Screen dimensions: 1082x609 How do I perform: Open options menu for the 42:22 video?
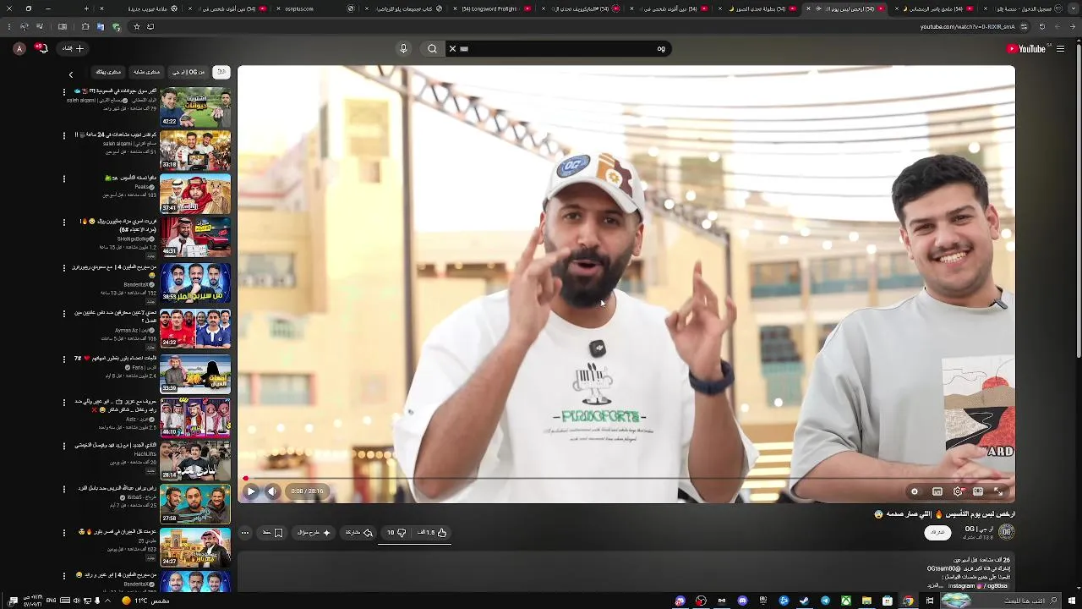coord(63,91)
